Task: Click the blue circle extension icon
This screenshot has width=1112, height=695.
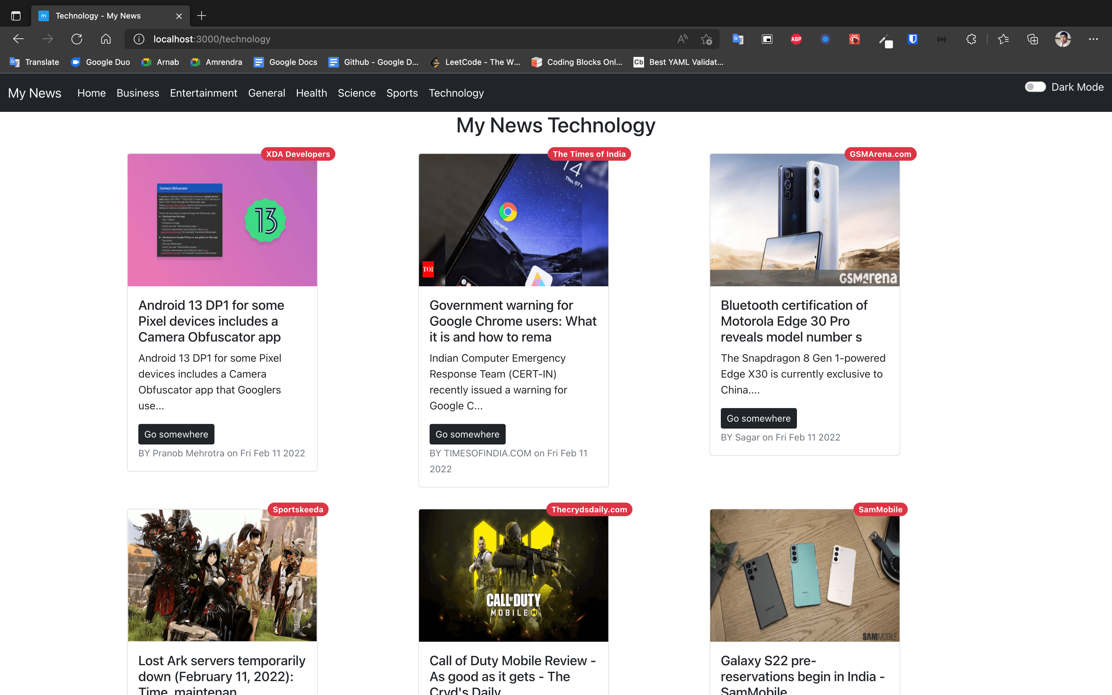Action: pos(825,39)
